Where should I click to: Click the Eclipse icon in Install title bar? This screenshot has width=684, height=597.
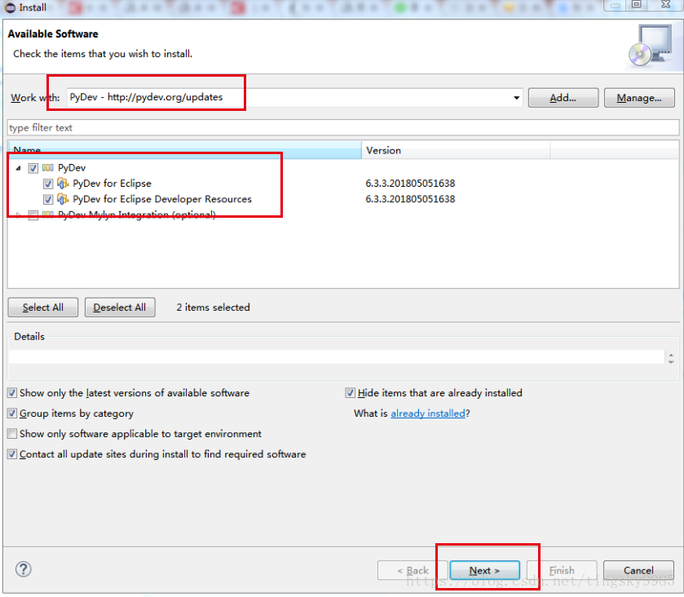10,7
